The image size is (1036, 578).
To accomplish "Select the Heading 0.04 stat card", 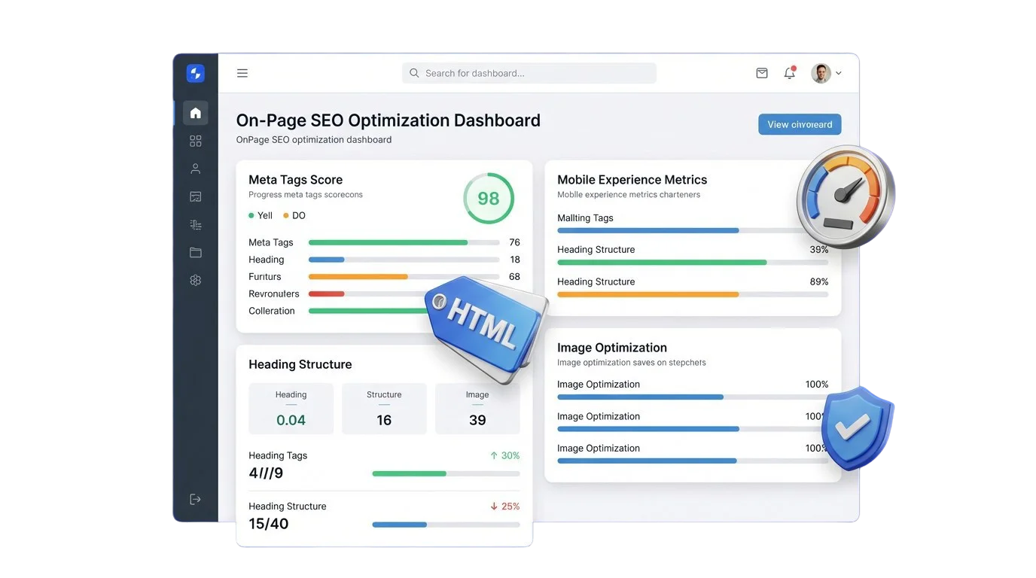I will [291, 409].
